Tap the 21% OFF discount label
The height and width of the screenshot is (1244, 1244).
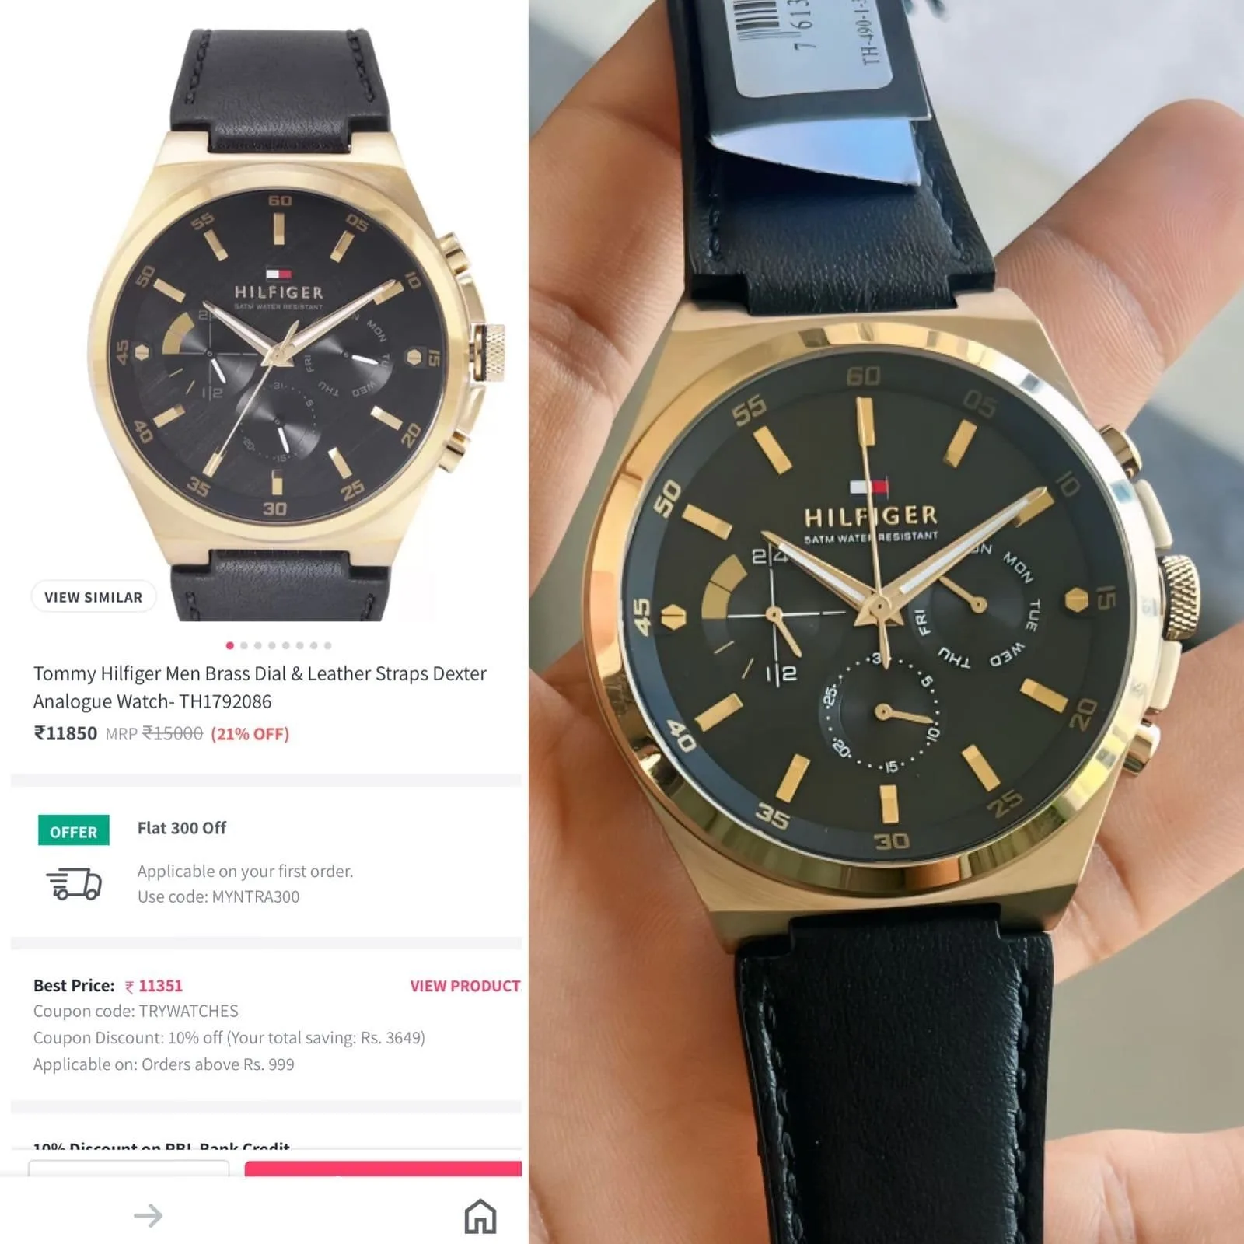click(x=250, y=734)
